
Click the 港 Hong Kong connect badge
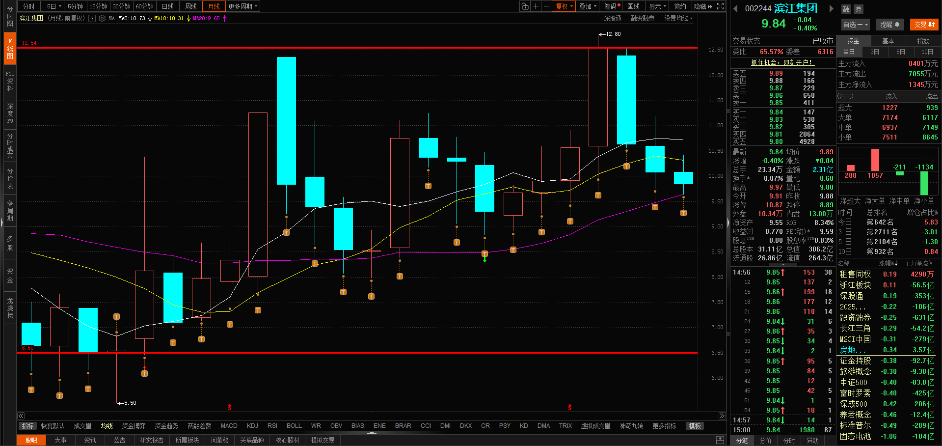pos(858,9)
